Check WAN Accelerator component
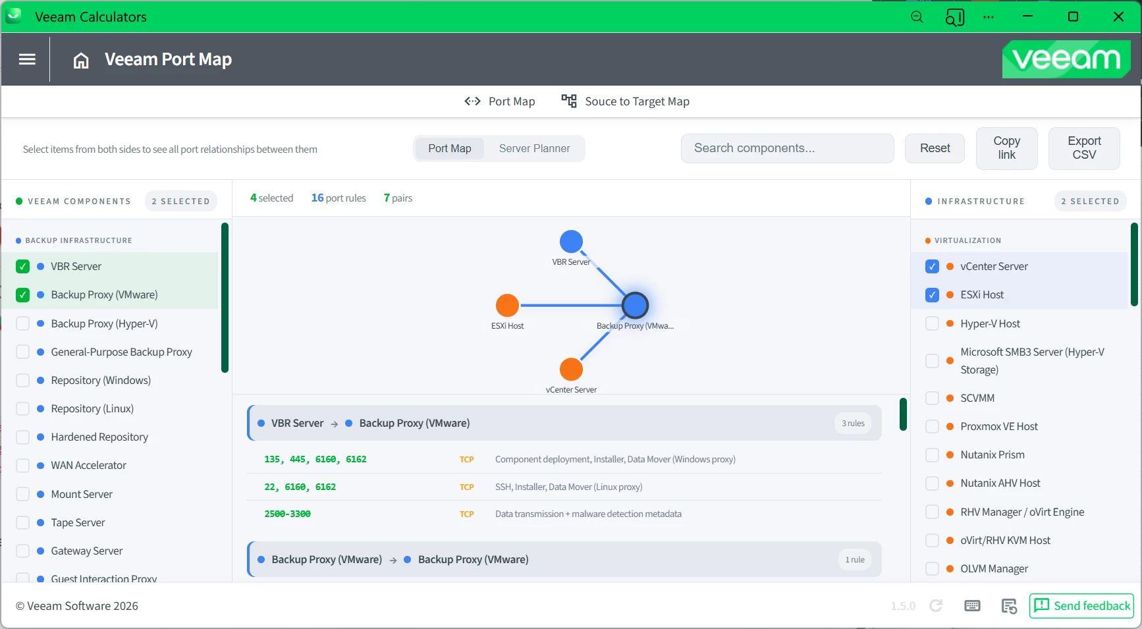The image size is (1142, 629). tap(23, 466)
